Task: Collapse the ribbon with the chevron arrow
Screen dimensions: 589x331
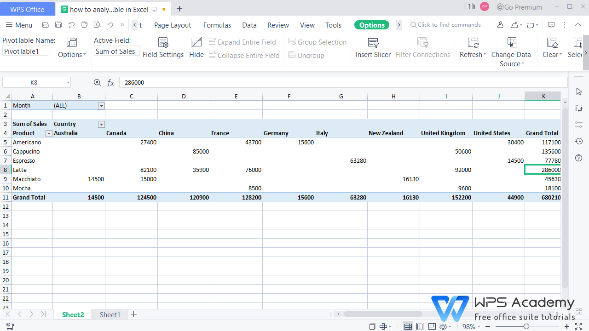Action: 578,25
